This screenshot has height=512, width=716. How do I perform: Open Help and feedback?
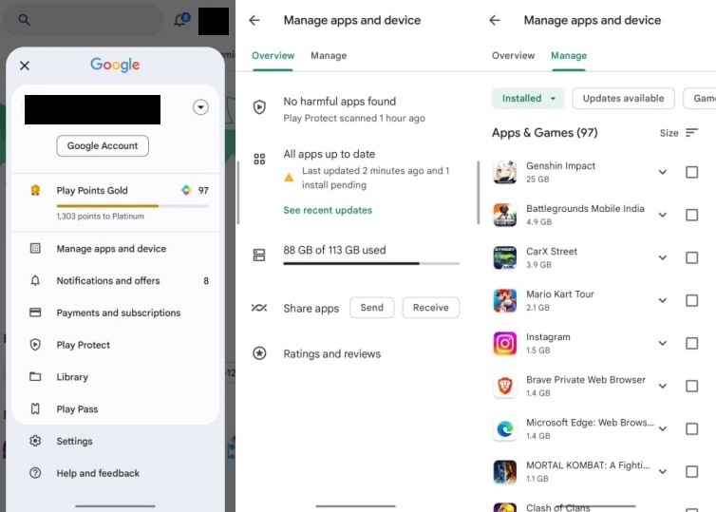(115, 473)
